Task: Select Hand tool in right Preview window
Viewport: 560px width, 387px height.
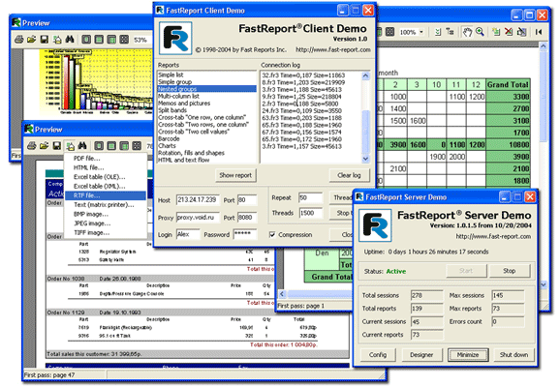Action: click(x=467, y=32)
